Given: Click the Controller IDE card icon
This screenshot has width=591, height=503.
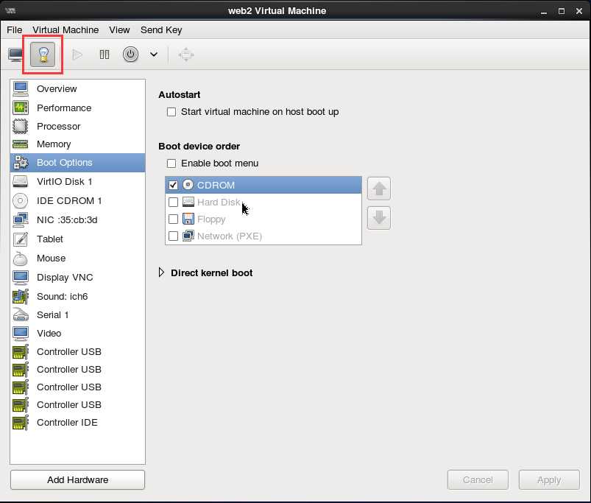Looking at the screenshot, I should (21, 422).
